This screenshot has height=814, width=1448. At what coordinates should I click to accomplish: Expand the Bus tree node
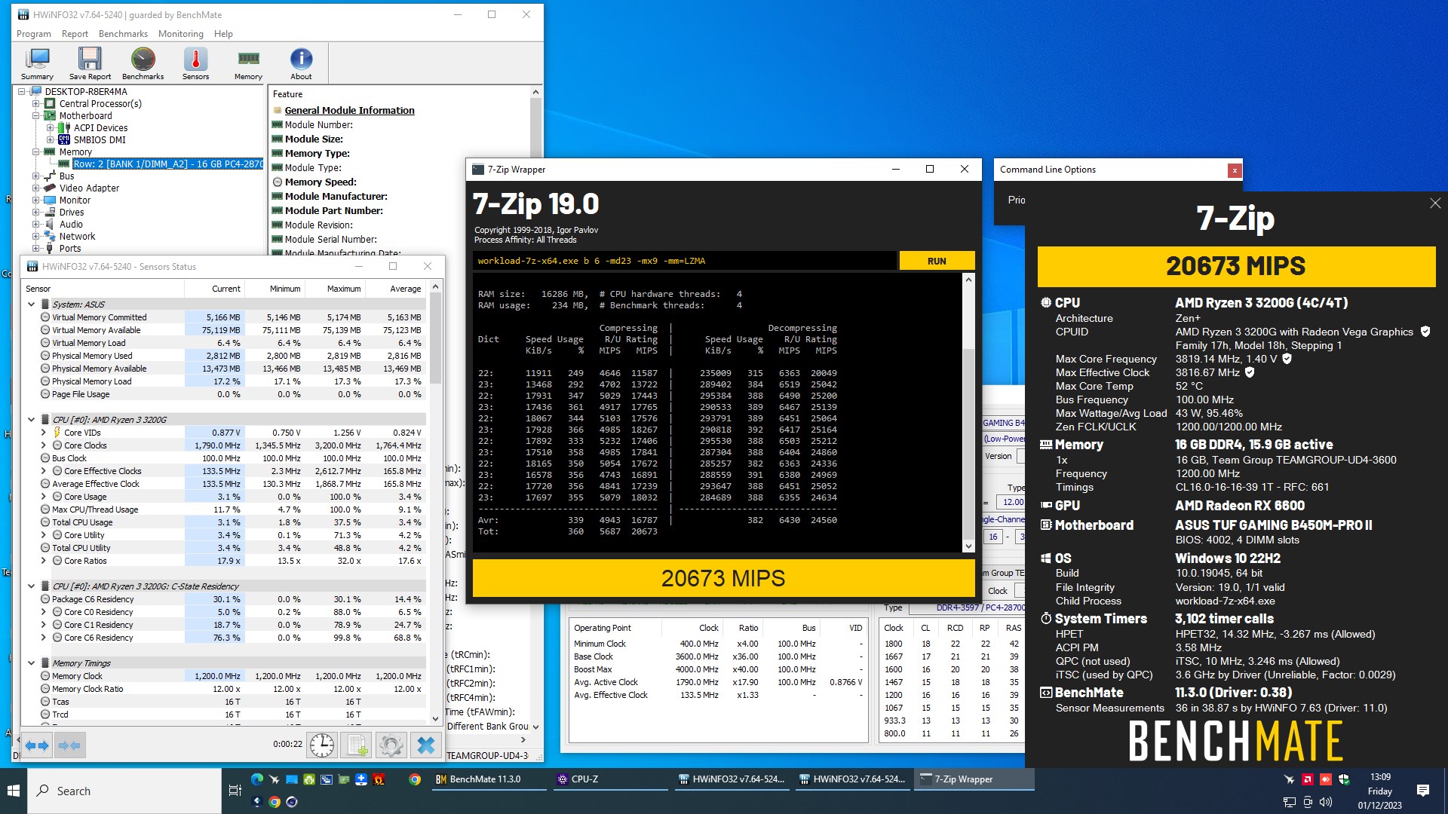tap(35, 176)
